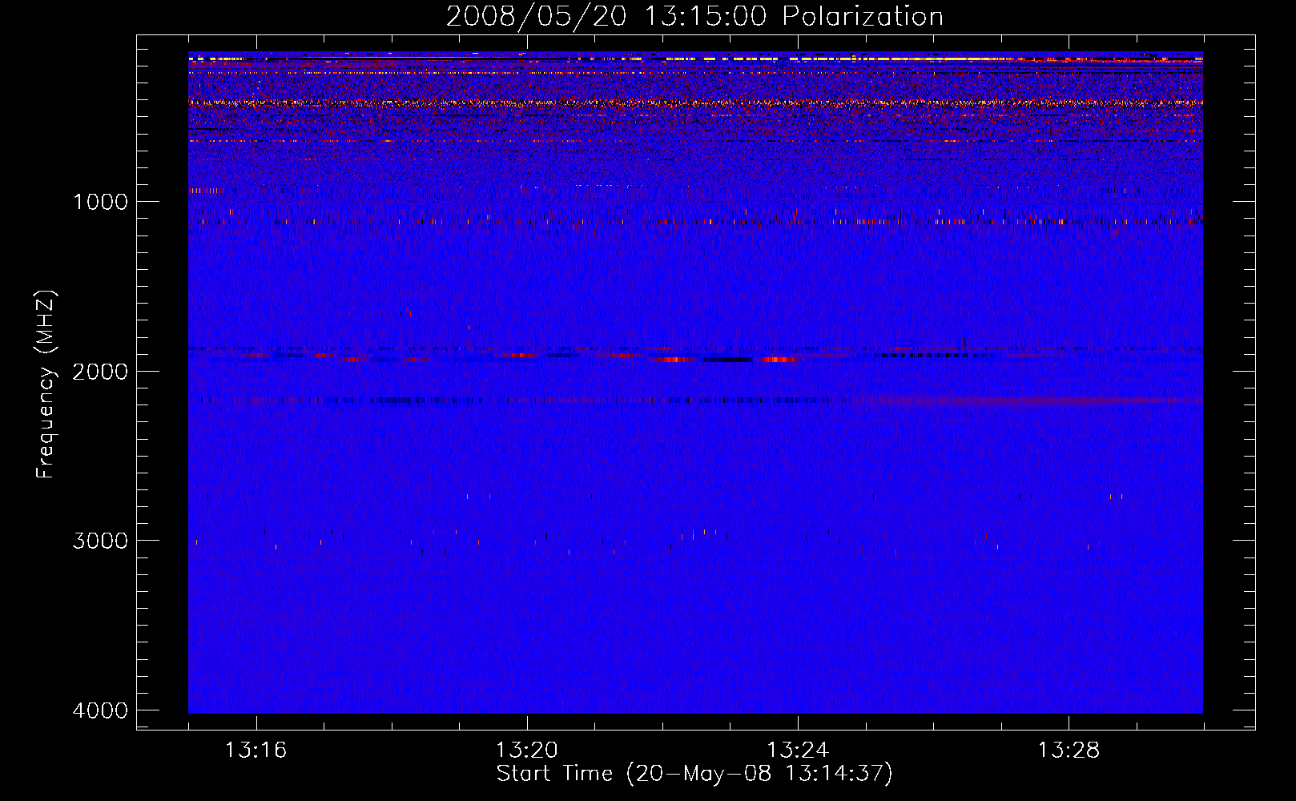The height and width of the screenshot is (801, 1296).
Task: Click the 1000 frequency tick label
Action: (100, 202)
